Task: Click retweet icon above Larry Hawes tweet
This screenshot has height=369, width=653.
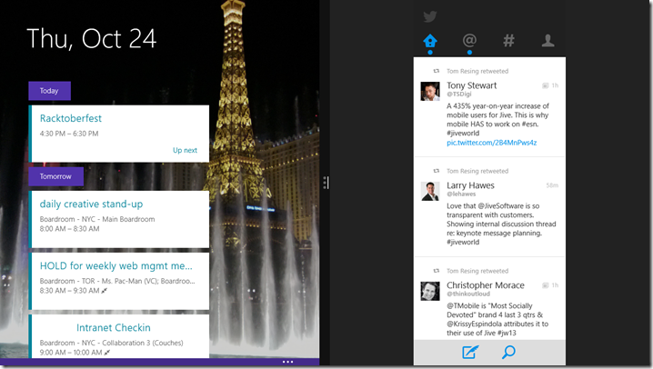Action: (436, 171)
